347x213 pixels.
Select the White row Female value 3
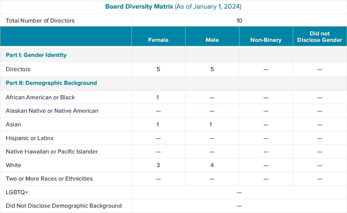(x=158, y=165)
